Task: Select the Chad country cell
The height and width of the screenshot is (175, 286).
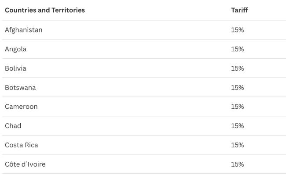Action: 13,126
